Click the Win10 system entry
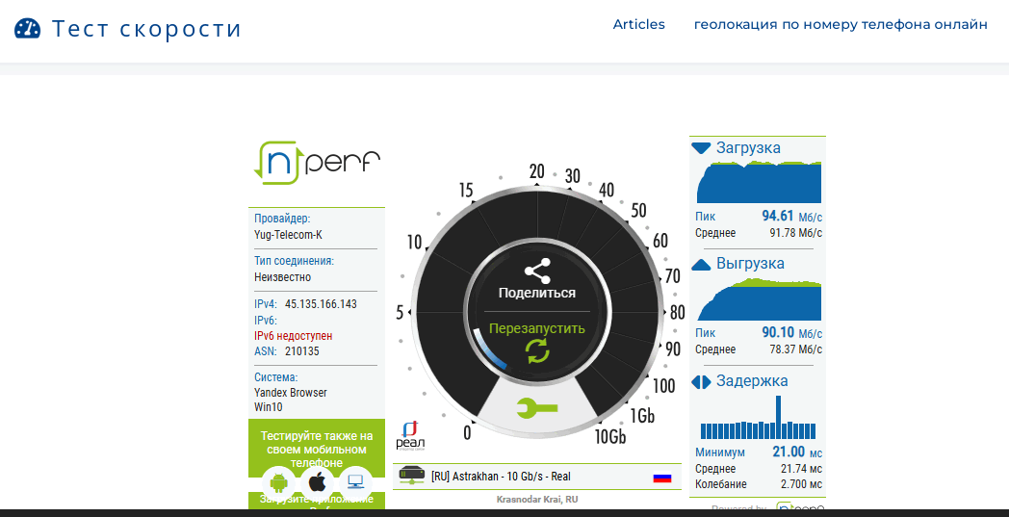Screen dimensions: 1009x517 coord(269,407)
